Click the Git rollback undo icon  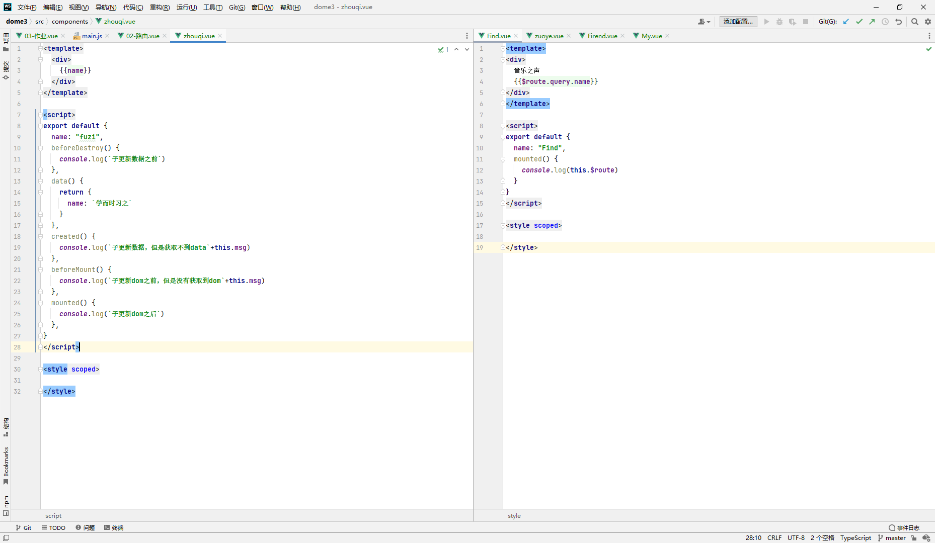898,22
